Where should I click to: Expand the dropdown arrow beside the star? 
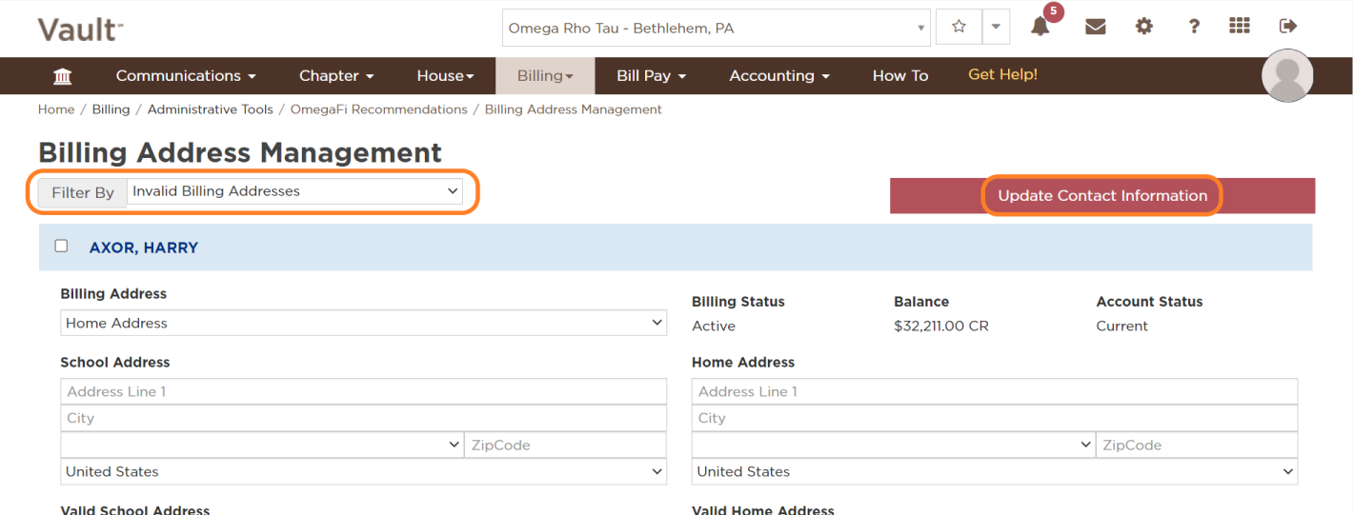(x=995, y=28)
